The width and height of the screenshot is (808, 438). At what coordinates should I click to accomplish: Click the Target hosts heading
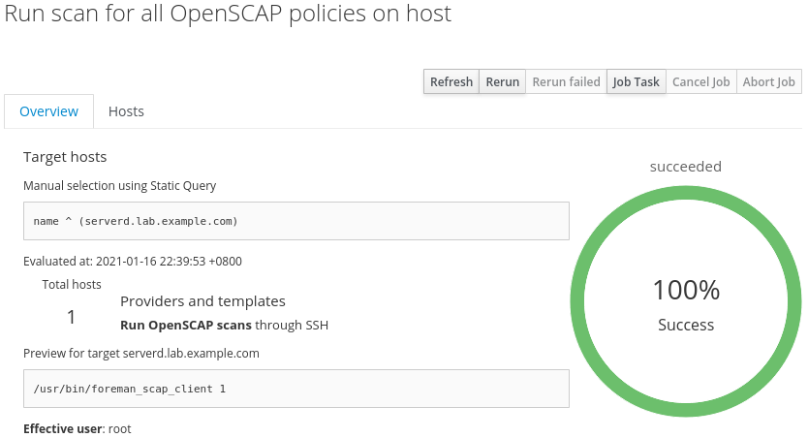point(65,157)
